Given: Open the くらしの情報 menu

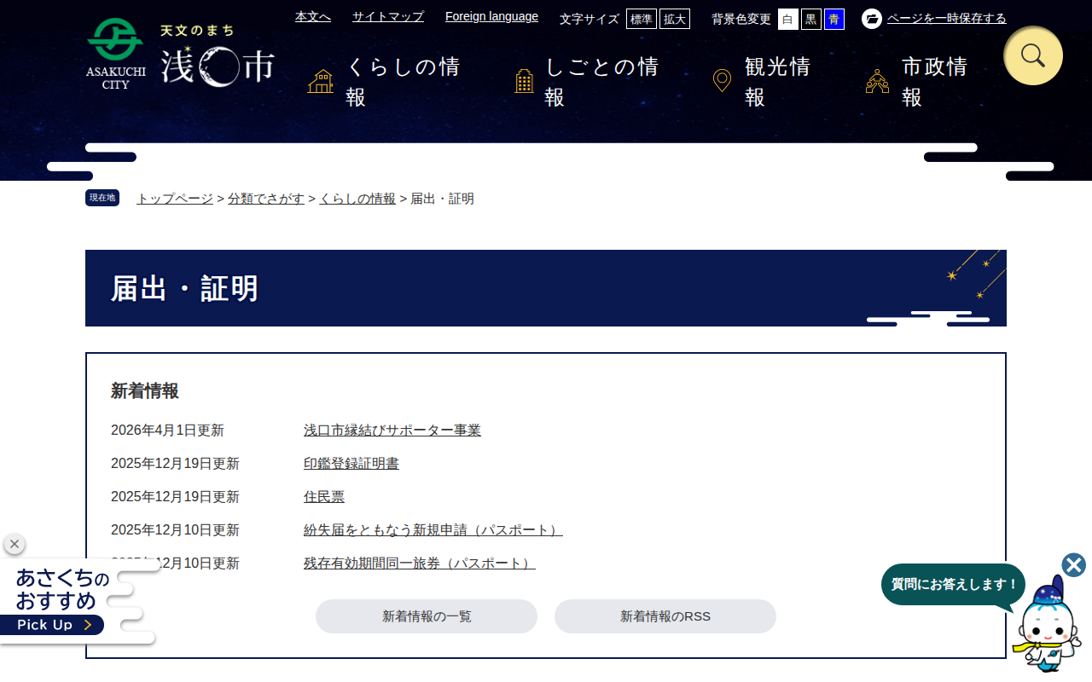Looking at the screenshot, I should 389,82.
